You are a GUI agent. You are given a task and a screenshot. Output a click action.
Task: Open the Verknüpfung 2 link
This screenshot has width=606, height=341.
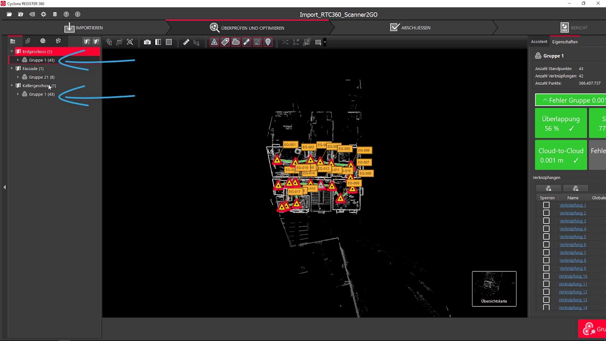pyautogui.click(x=573, y=213)
